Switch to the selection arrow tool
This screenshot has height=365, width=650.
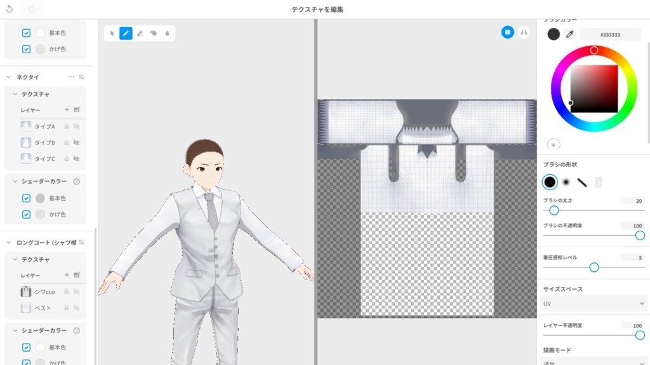click(112, 33)
